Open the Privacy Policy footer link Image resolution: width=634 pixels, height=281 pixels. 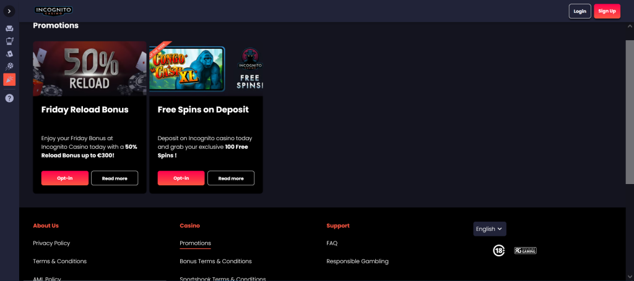(51, 243)
